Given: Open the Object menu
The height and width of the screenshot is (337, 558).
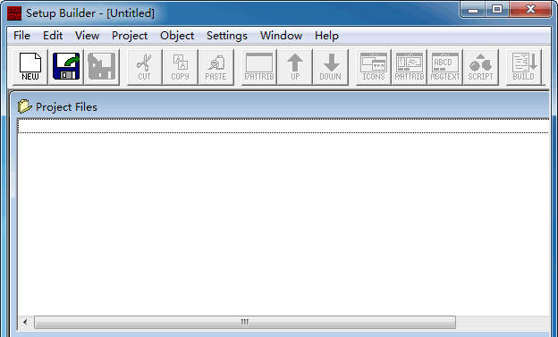Looking at the screenshot, I should (177, 36).
